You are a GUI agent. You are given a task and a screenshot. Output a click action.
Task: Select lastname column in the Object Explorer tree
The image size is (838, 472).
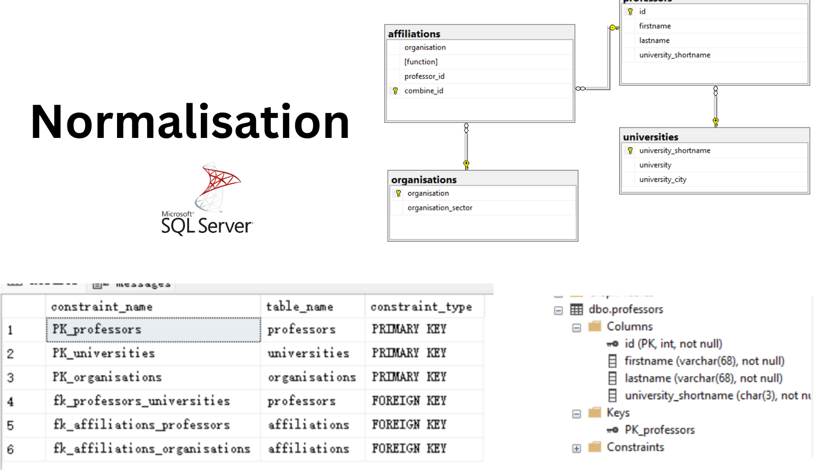[x=703, y=379]
